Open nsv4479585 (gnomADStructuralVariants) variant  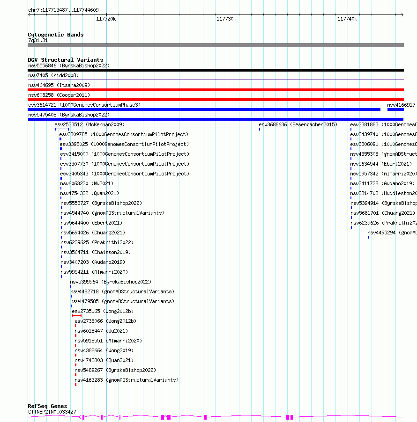pyautogui.click(x=122, y=301)
